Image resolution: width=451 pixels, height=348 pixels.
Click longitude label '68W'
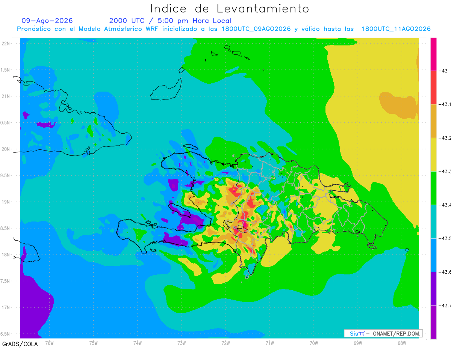(x=402, y=343)
